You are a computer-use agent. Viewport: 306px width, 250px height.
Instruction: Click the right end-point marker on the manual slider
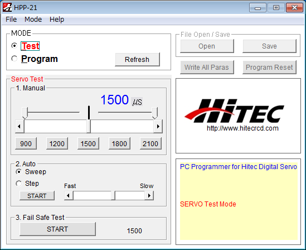155,113
